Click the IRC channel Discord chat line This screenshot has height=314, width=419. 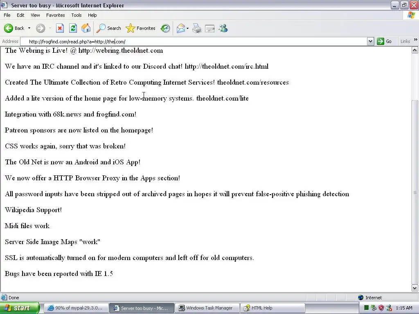137,66
